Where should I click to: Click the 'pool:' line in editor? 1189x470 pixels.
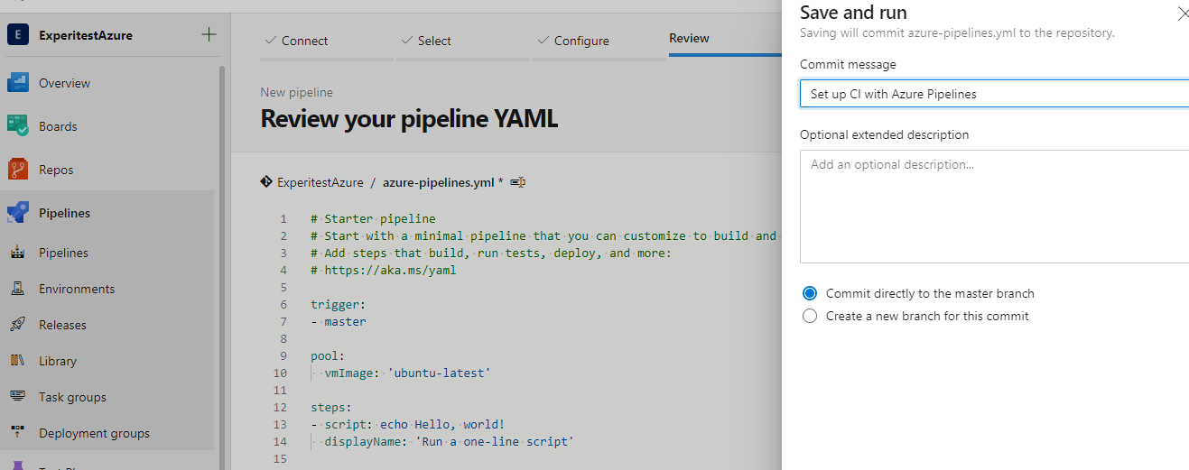coord(329,355)
